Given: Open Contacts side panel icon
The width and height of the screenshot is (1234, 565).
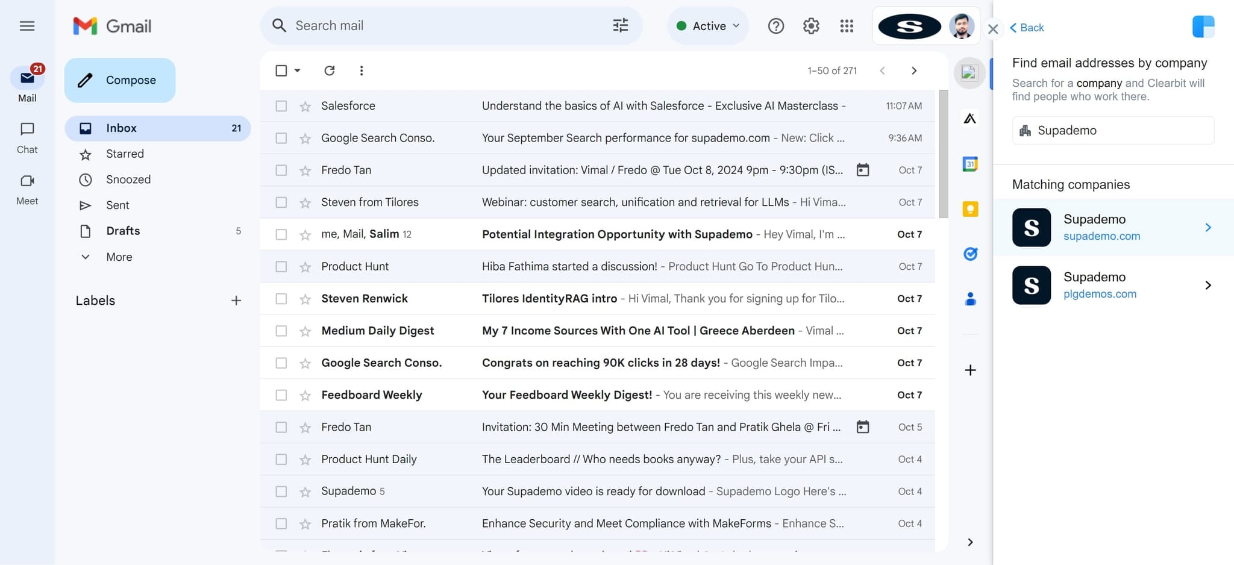Looking at the screenshot, I should tap(970, 299).
